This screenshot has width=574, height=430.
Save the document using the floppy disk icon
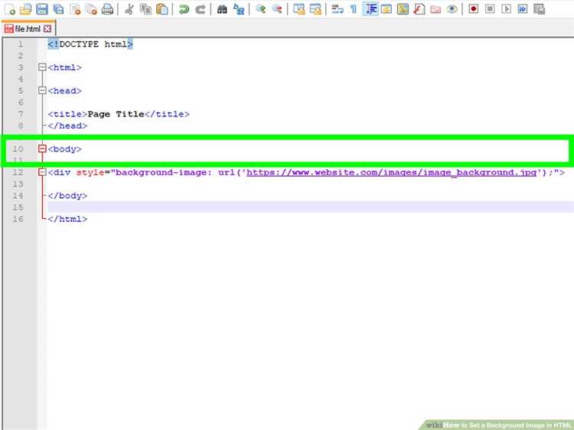coord(41,9)
